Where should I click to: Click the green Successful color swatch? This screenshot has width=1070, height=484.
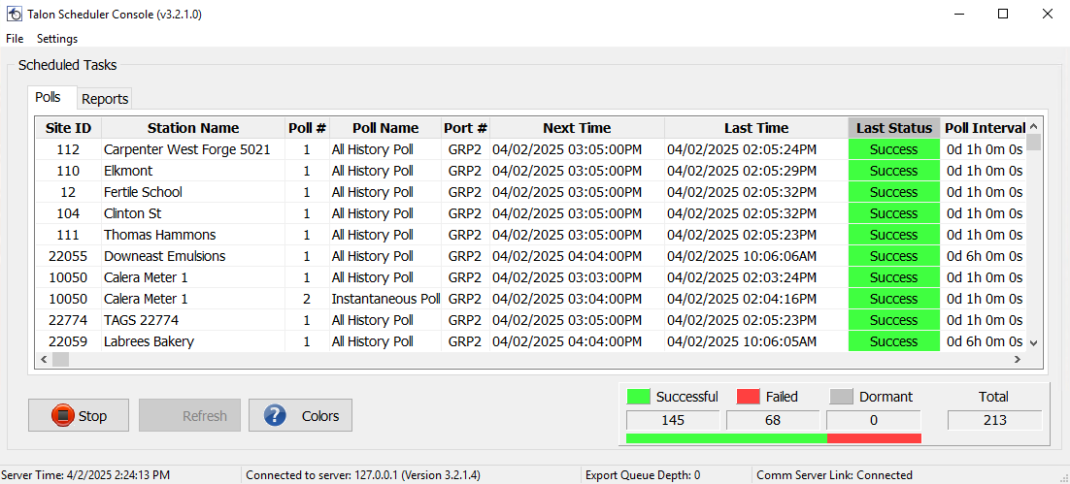pos(638,397)
